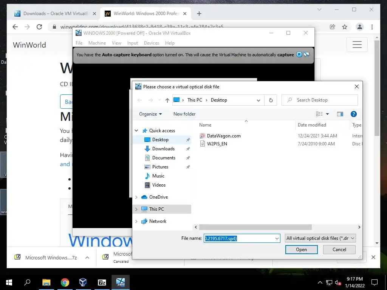Open VirtualBox Help menu

[170, 43]
